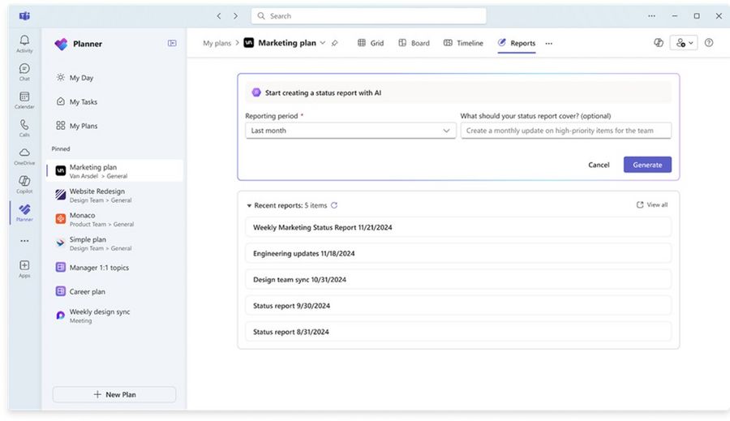The width and height of the screenshot is (730, 421).
Task: Select pinned Marketing plan in the sidebar
Action: point(114,171)
